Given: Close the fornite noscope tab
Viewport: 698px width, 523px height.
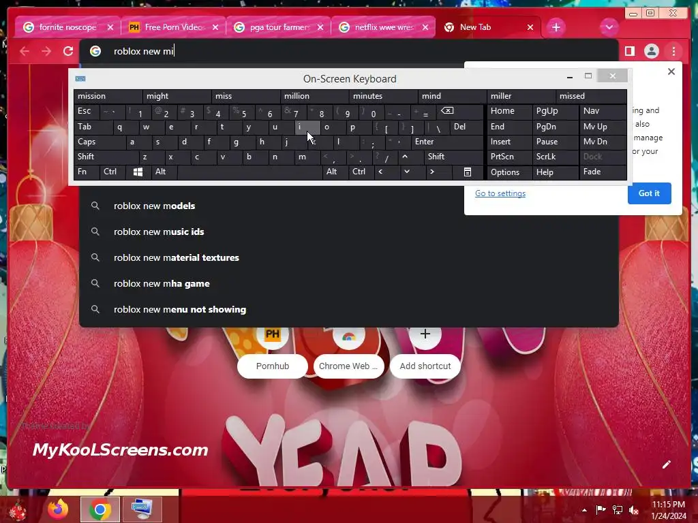Looking at the screenshot, I should [110, 27].
